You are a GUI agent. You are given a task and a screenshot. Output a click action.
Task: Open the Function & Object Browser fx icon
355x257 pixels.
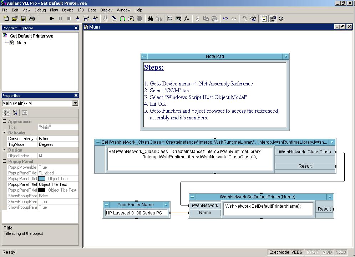[187, 19]
